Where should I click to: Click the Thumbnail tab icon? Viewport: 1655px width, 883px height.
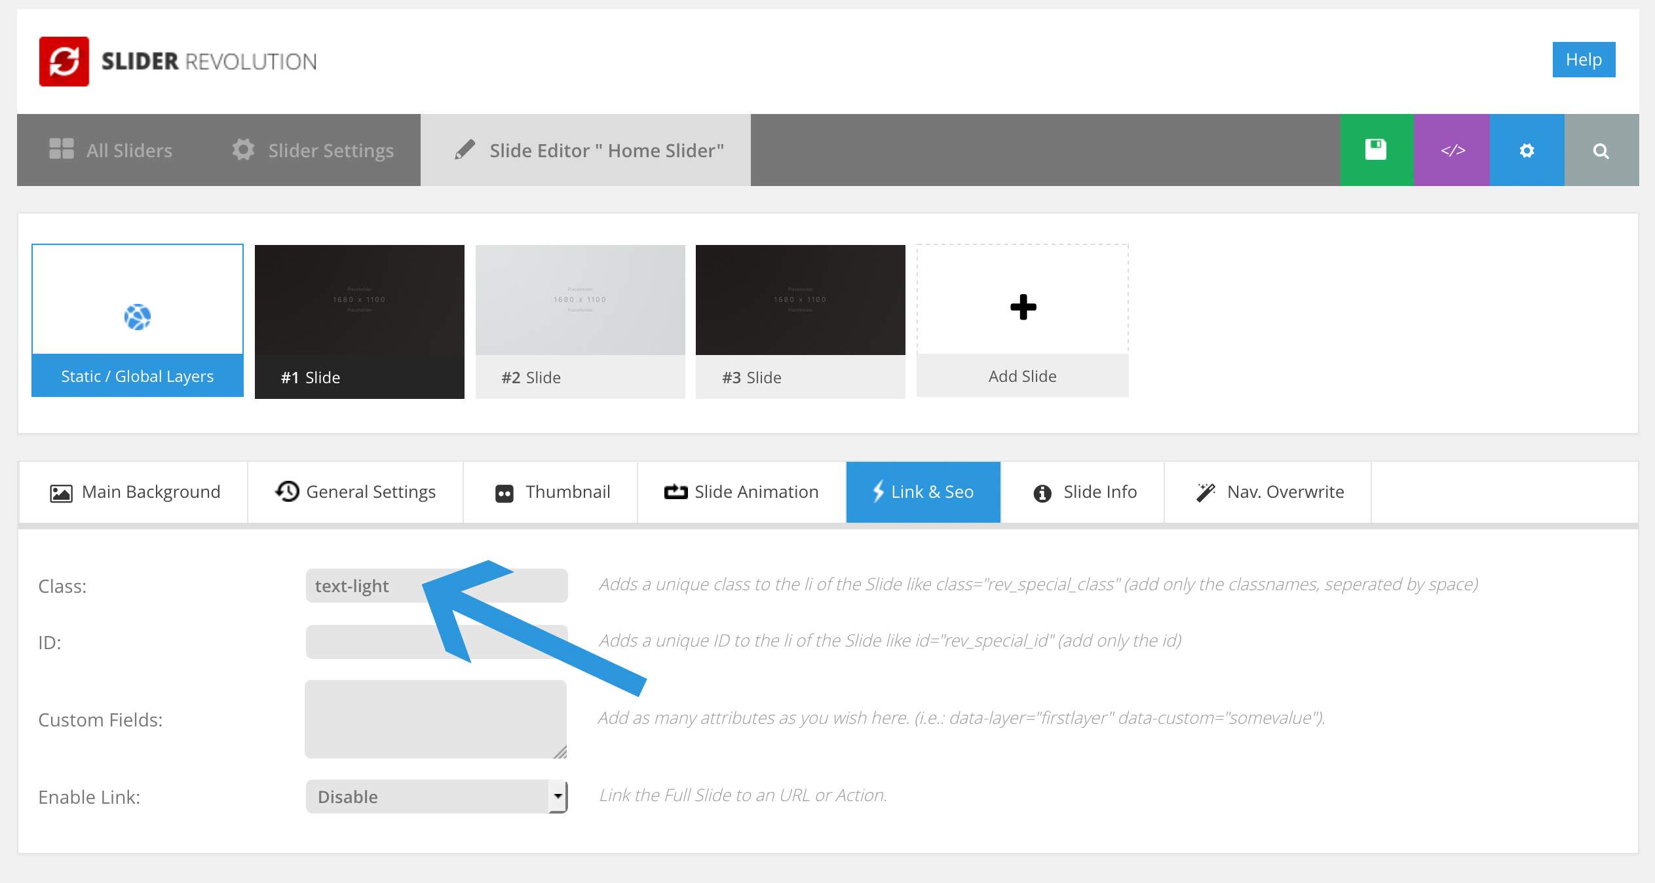[x=504, y=493]
